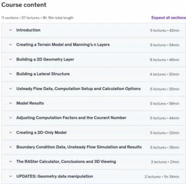
Task: Expand chevron for The RASter Calculator section
Action: [x=11, y=162]
